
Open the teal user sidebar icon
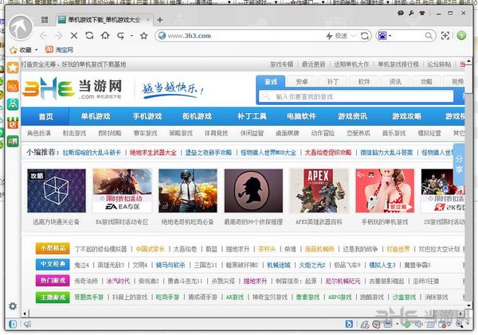click(13, 104)
